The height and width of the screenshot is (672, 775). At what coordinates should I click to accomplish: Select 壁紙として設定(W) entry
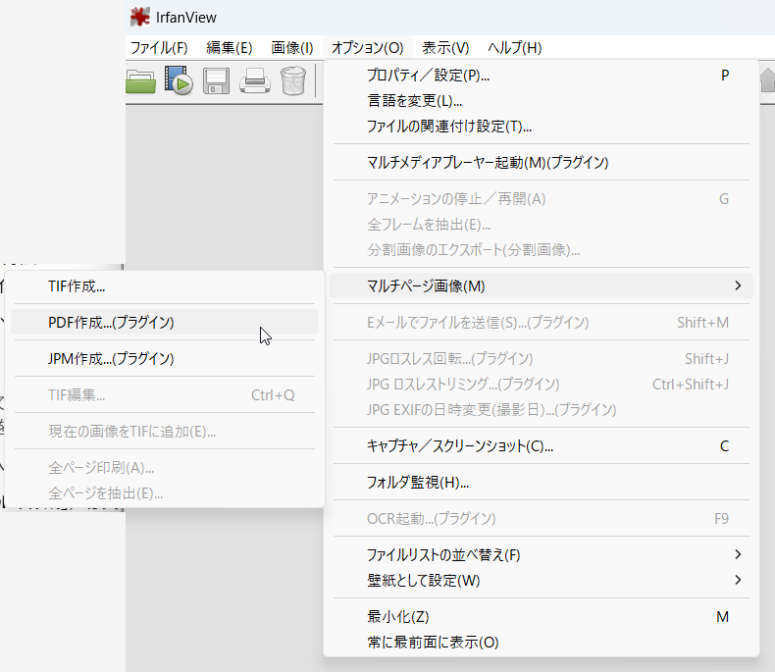coord(542,580)
